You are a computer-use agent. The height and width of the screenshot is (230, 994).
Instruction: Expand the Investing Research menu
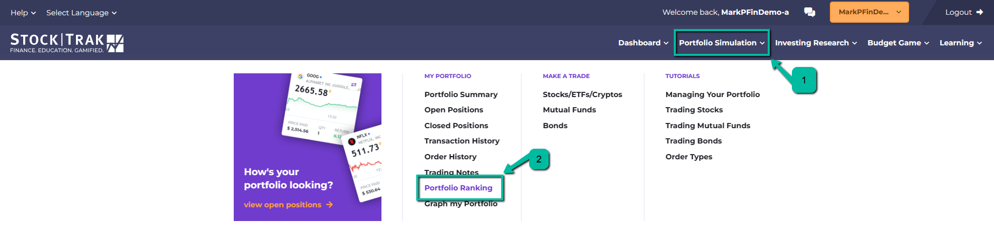(816, 43)
